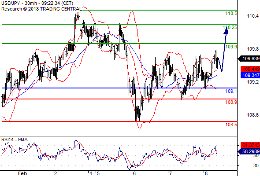This screenshot has height=176, width=260.
Task: Click the blue forecast arrow head
Action: [x=226, y=31]
